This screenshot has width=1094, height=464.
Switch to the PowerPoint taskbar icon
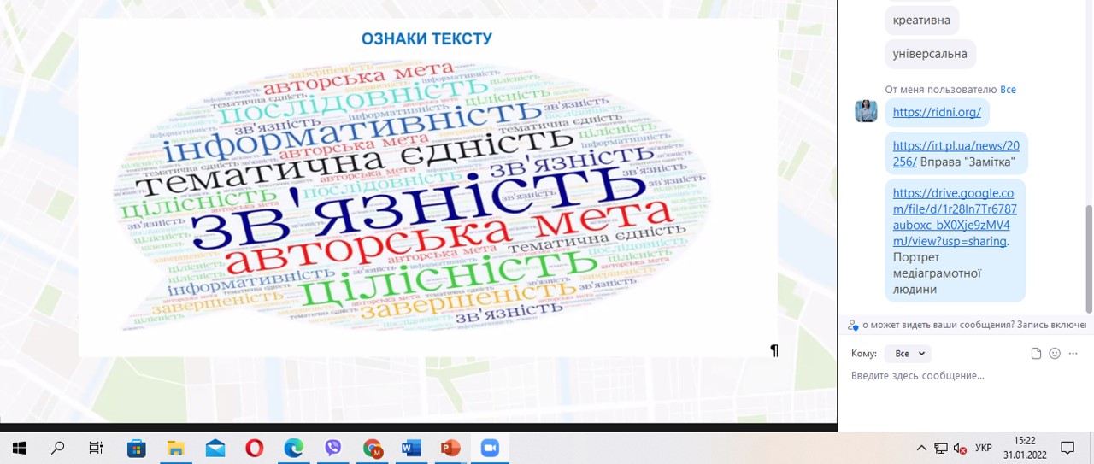[x=450, y=448]
